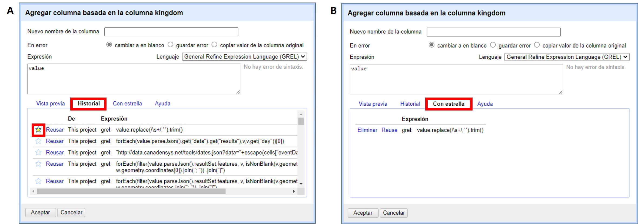Click the value.replace expression text in panel B
Screen dimensions: 638x224
450,130
